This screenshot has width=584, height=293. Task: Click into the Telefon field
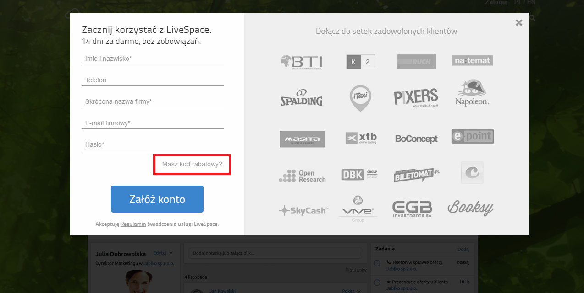[x=152, y=80]
